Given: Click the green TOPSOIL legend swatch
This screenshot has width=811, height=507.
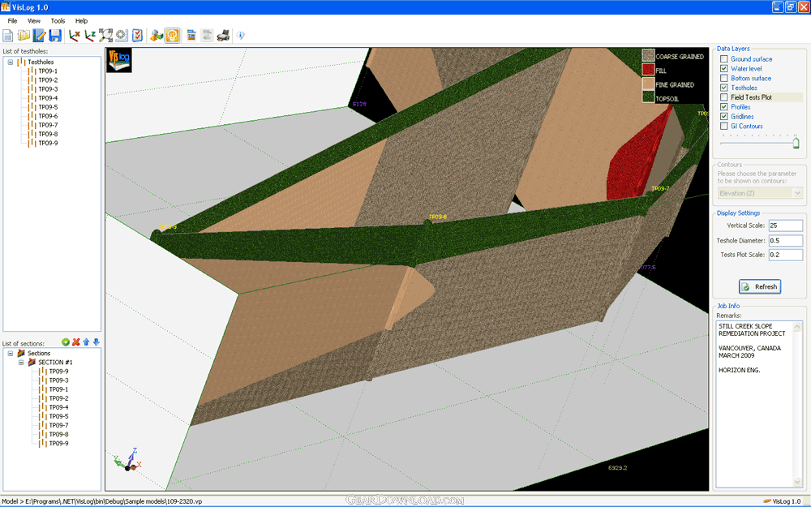Looking at the screenshot, I should point(648,97).
